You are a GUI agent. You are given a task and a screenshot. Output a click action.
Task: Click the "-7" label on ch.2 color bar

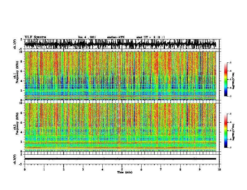tap(230, 148)
